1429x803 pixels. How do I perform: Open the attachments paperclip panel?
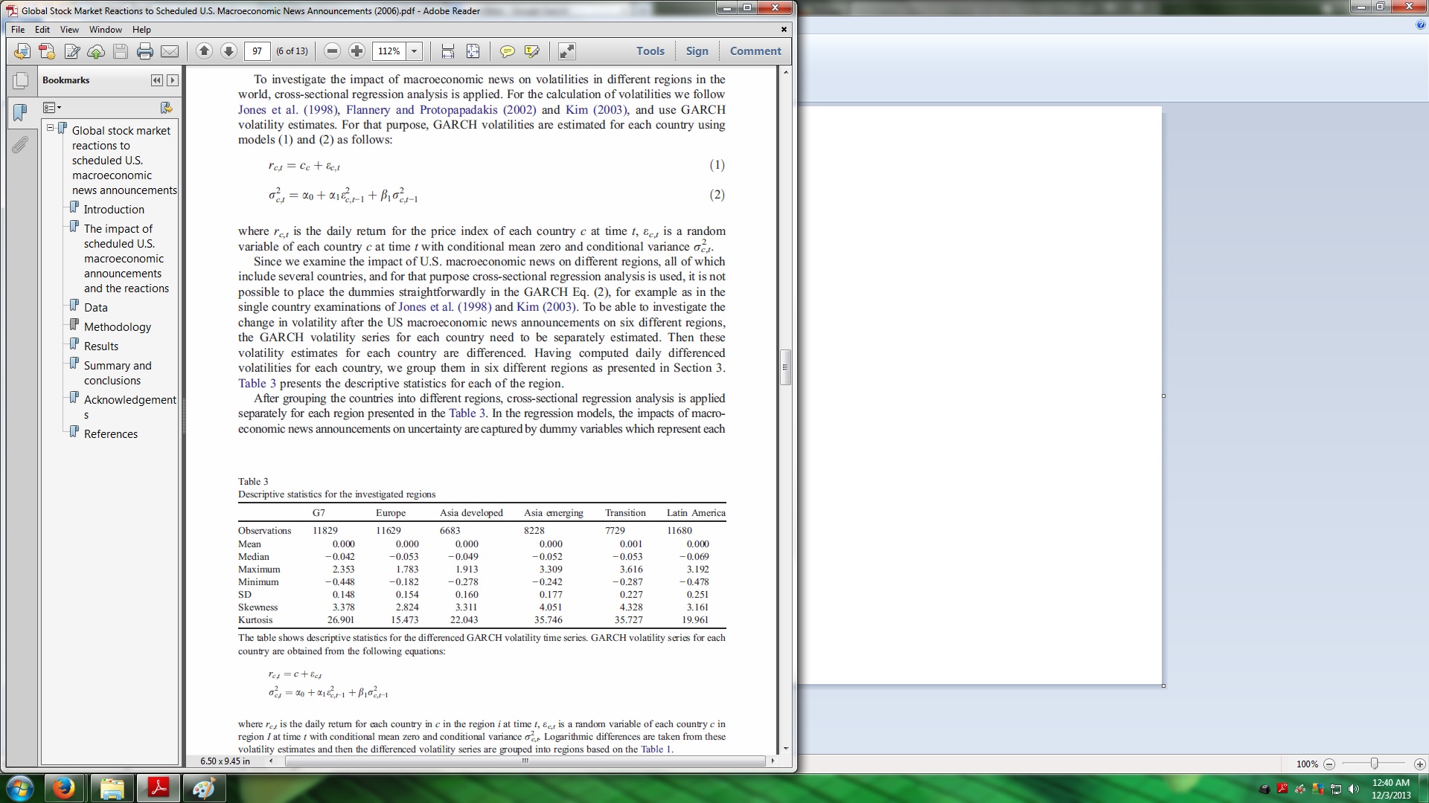20,144
